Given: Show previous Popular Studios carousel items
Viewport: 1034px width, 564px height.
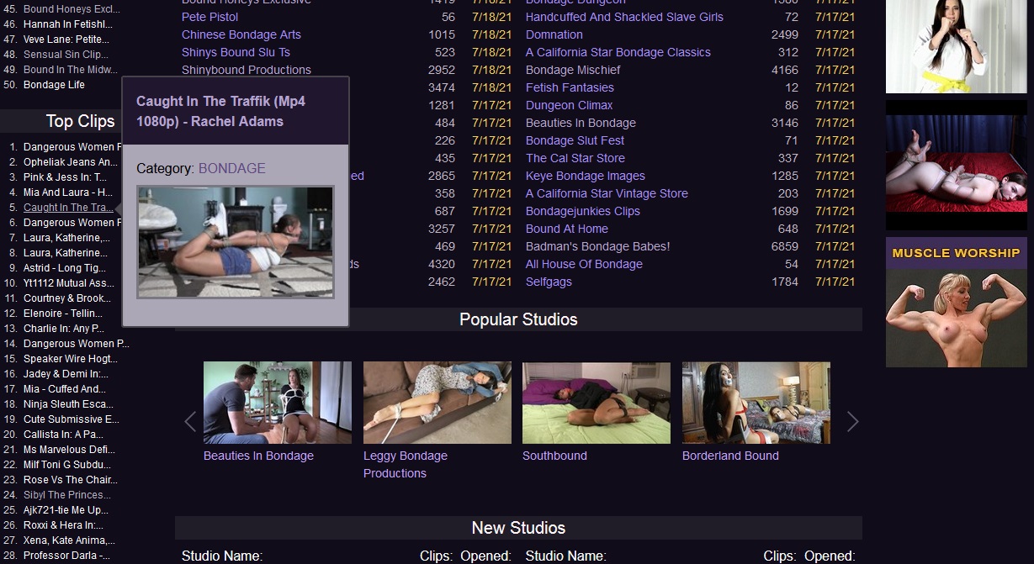Looking at the screenshot, I should [x=190, y=422].
